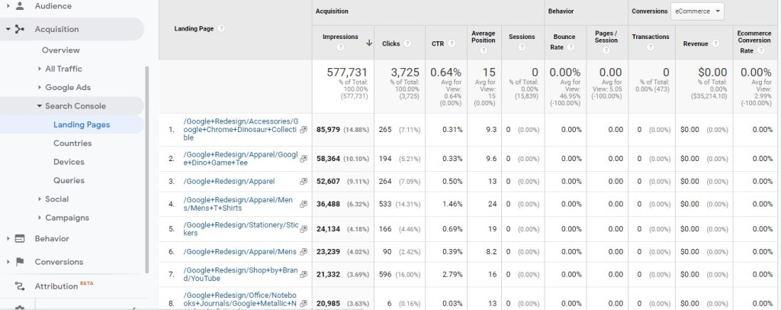The width and height of the screenshot is (781, 310).
Task: Open Stationery Stickers page external link icon
Action: [304, 229]
